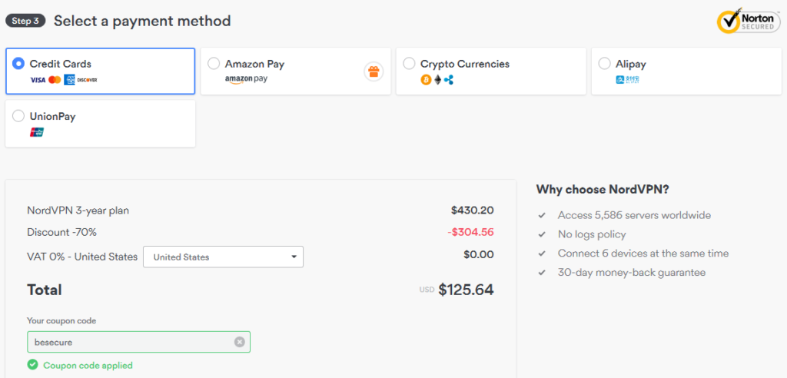Click the orange gift icon on Amazon Pay

point(374,71)
